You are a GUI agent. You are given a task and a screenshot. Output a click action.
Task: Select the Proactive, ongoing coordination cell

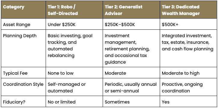coord(188,87)
